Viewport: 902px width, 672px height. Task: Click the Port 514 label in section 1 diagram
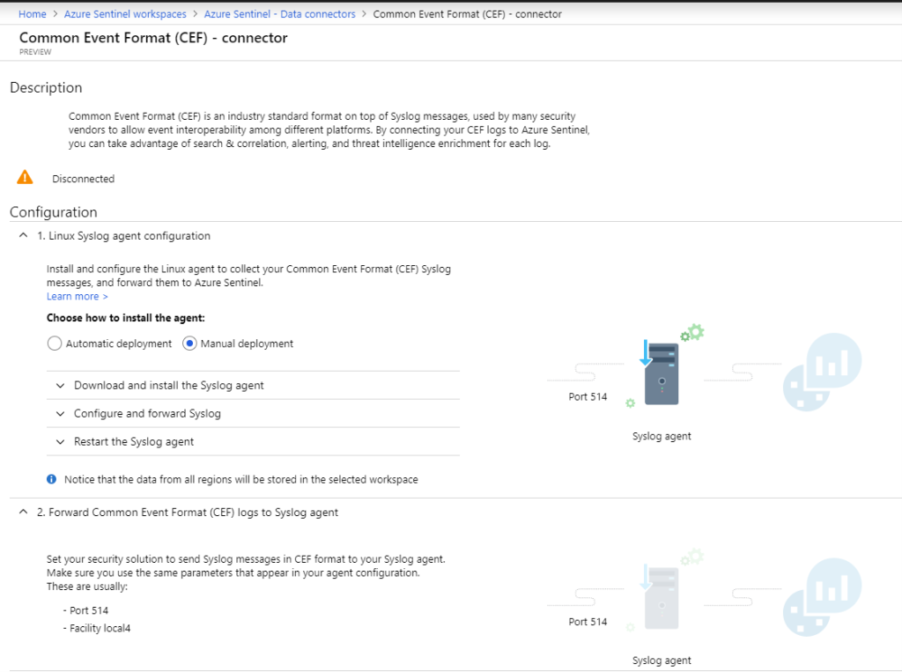[588, 396]
